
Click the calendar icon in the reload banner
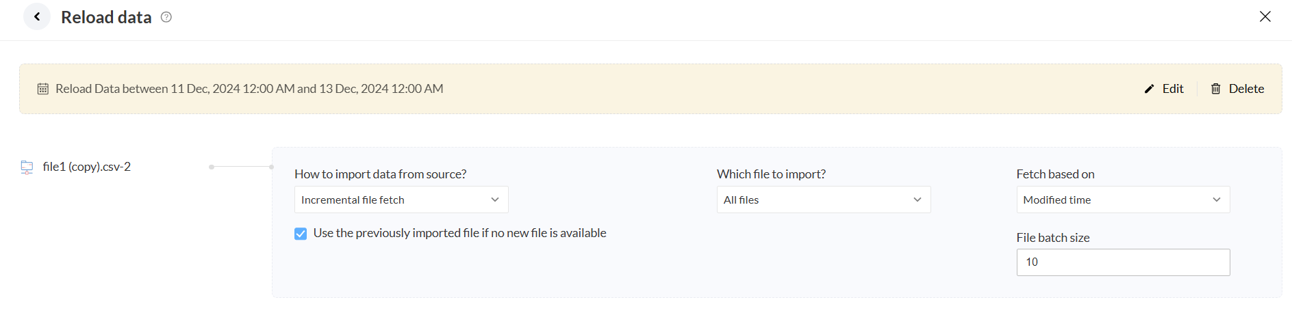pyautogui.click(x=43, y=89)
